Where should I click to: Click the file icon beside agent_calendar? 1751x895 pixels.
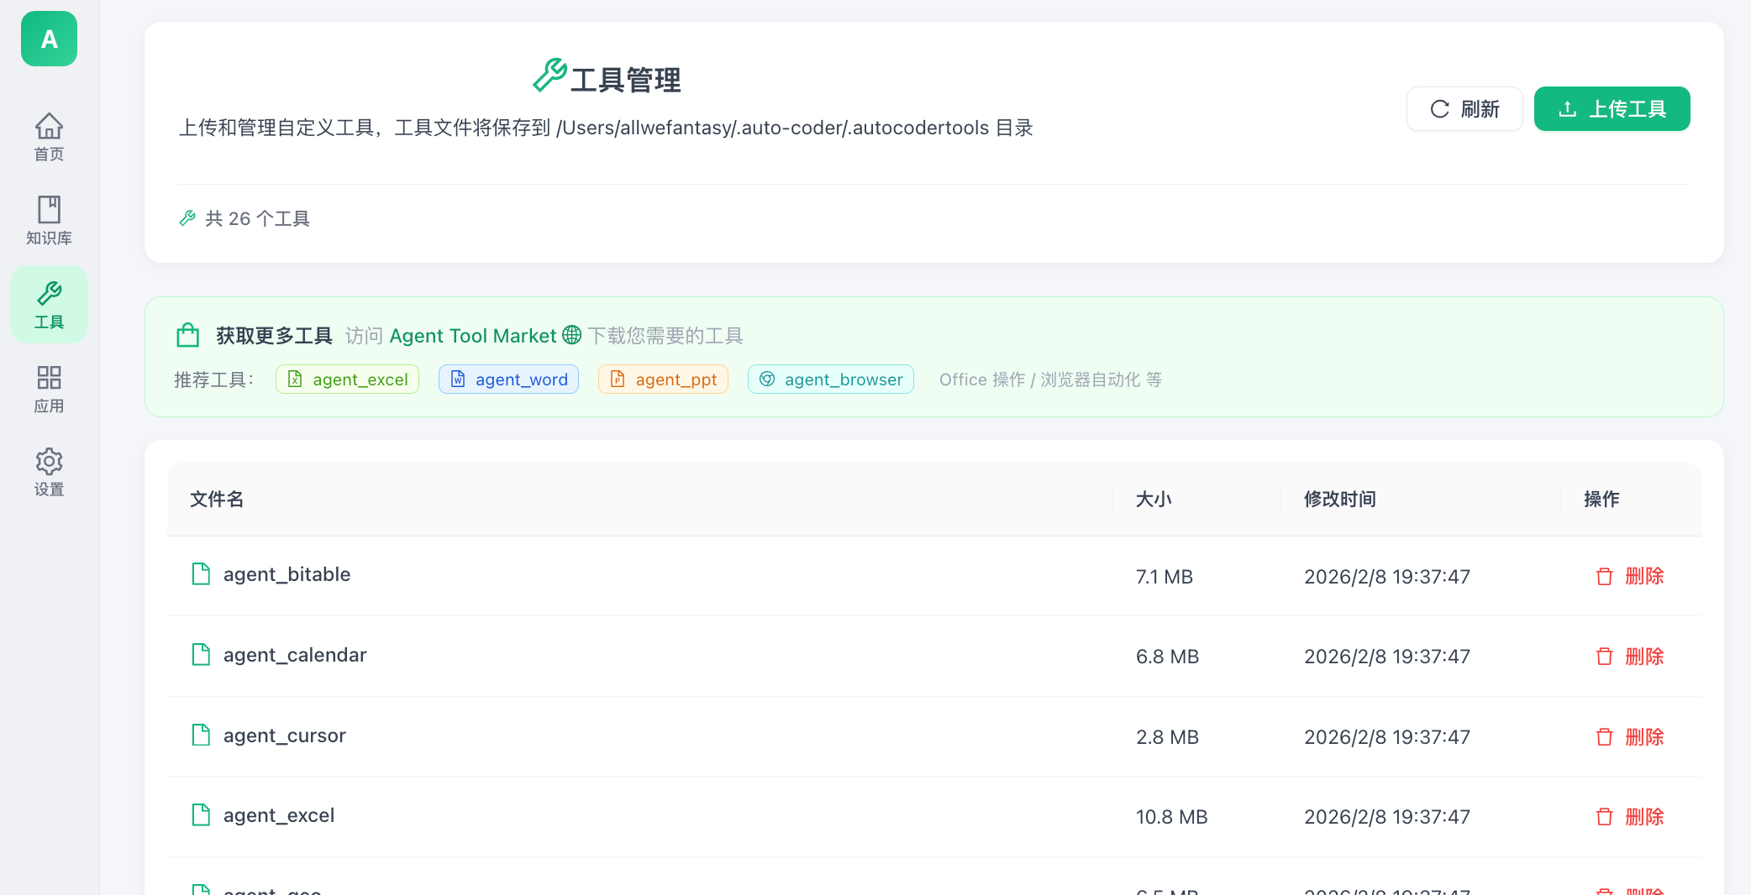pyautogui.click(x=201, y=655)
